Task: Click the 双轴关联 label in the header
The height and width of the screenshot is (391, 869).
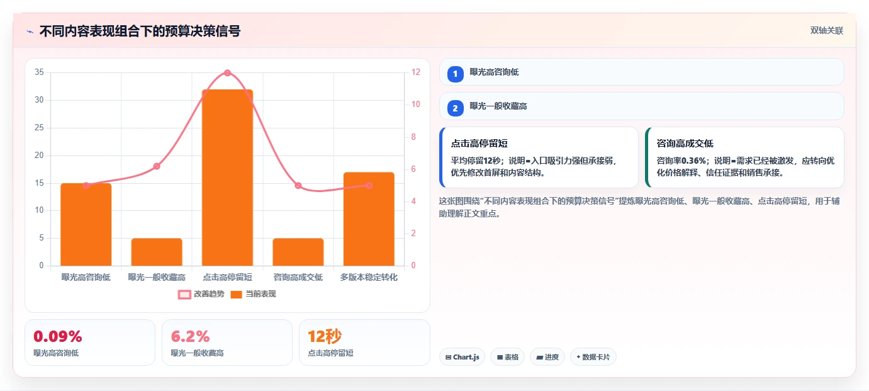Action: (x=826, y=31)
